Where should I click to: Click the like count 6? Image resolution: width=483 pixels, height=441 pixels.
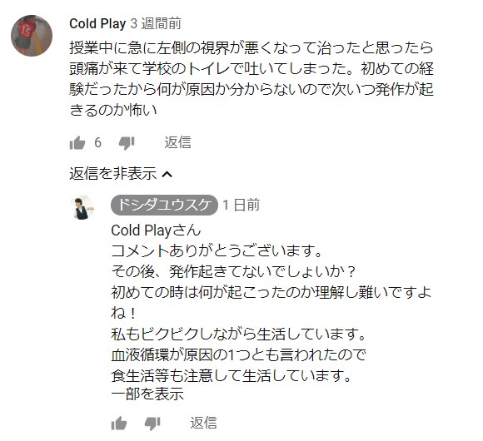coord(97,143)
